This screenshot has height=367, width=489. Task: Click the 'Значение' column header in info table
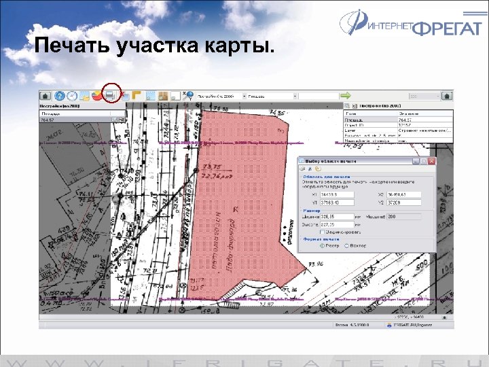click(424, 114)
